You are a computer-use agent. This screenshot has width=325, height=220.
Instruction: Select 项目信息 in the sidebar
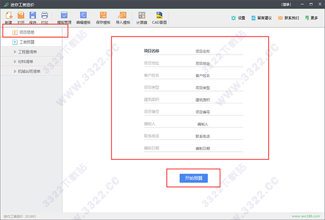pos(31,32)
